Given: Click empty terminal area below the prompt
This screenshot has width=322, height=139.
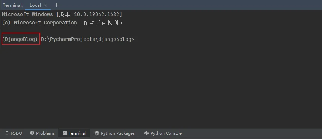Looking at the screenshot, I should point(161,86).
